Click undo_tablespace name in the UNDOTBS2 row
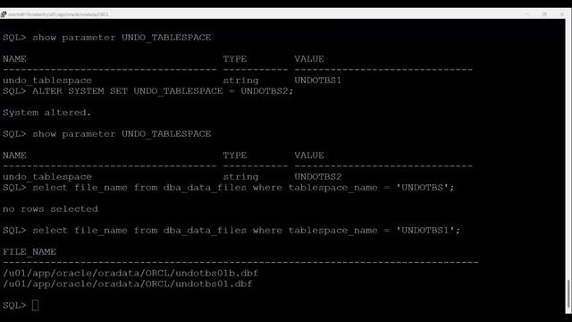The height and width of the screenshot is (322, 572). click(47, 177)
